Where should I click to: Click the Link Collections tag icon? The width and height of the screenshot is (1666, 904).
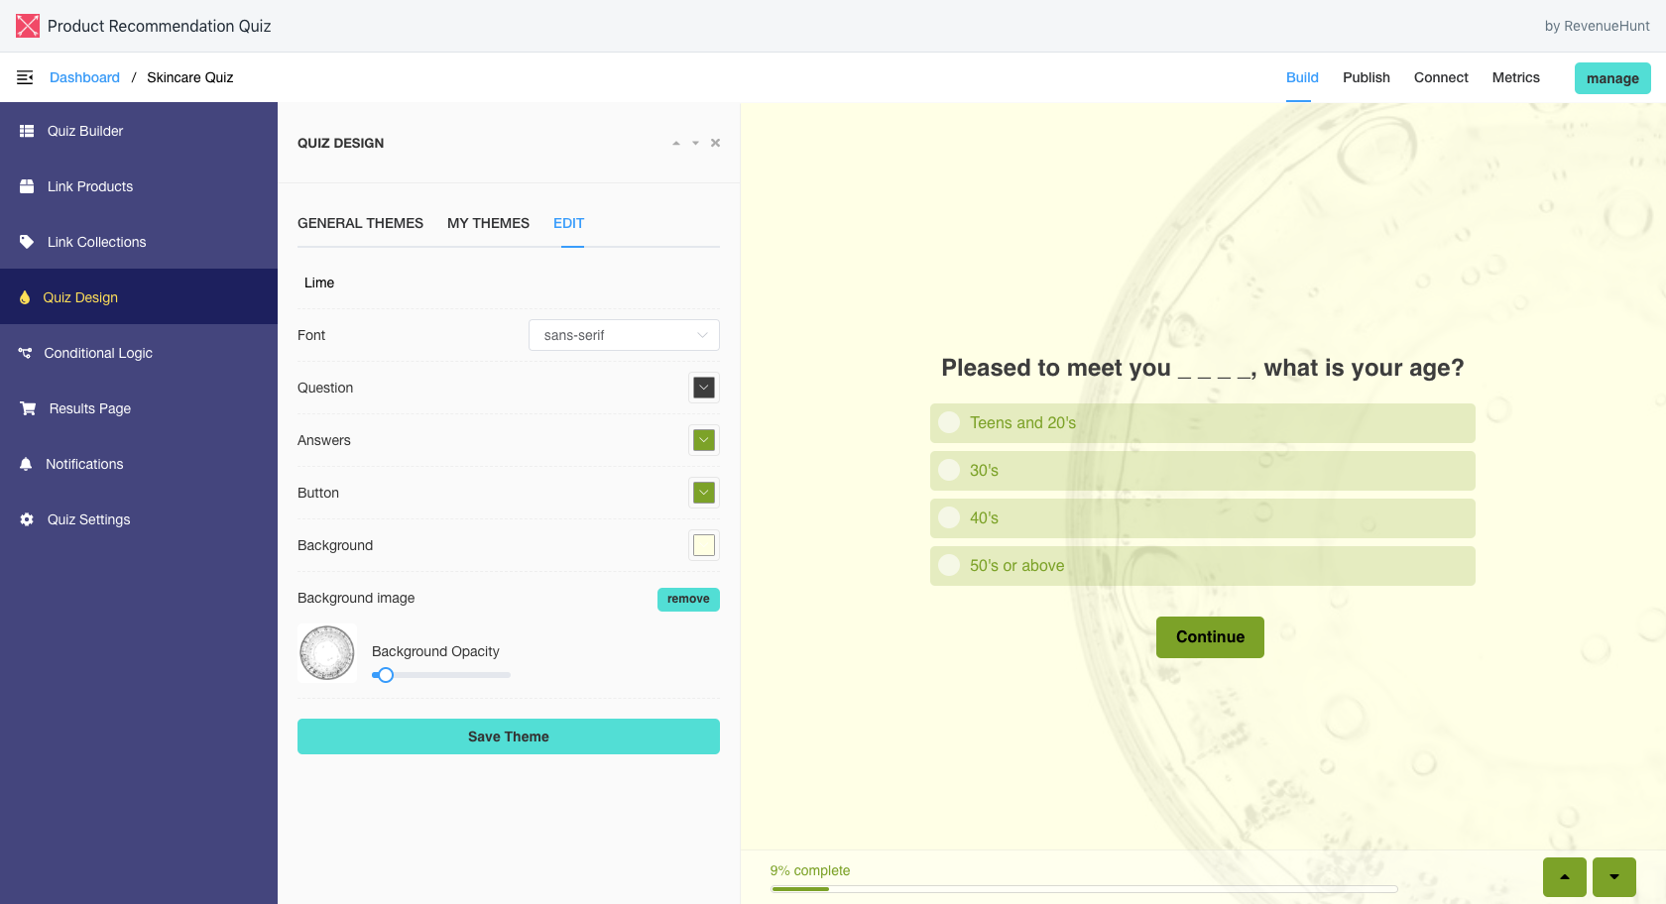coord(27,242)
